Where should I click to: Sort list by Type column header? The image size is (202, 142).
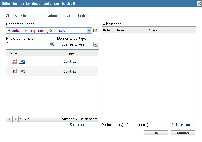(71, 53)
